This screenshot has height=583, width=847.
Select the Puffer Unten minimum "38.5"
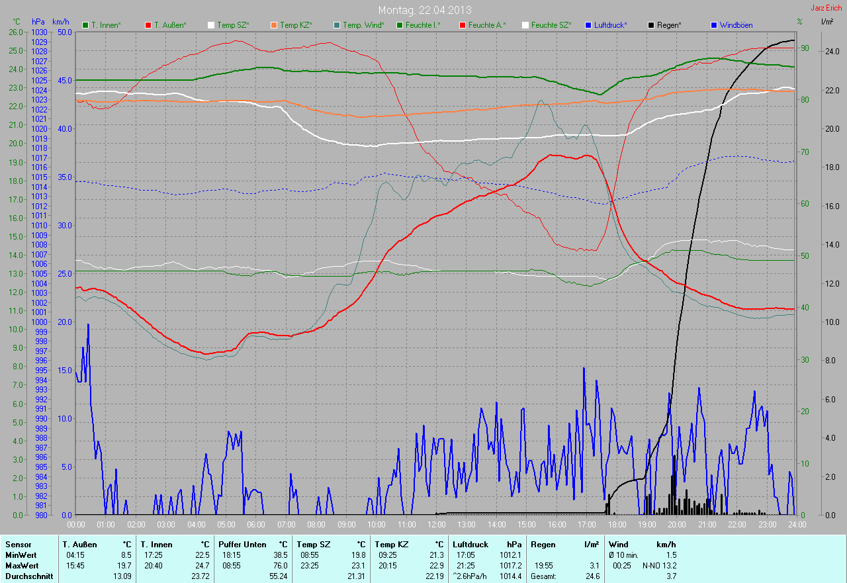tap(280, 555)
